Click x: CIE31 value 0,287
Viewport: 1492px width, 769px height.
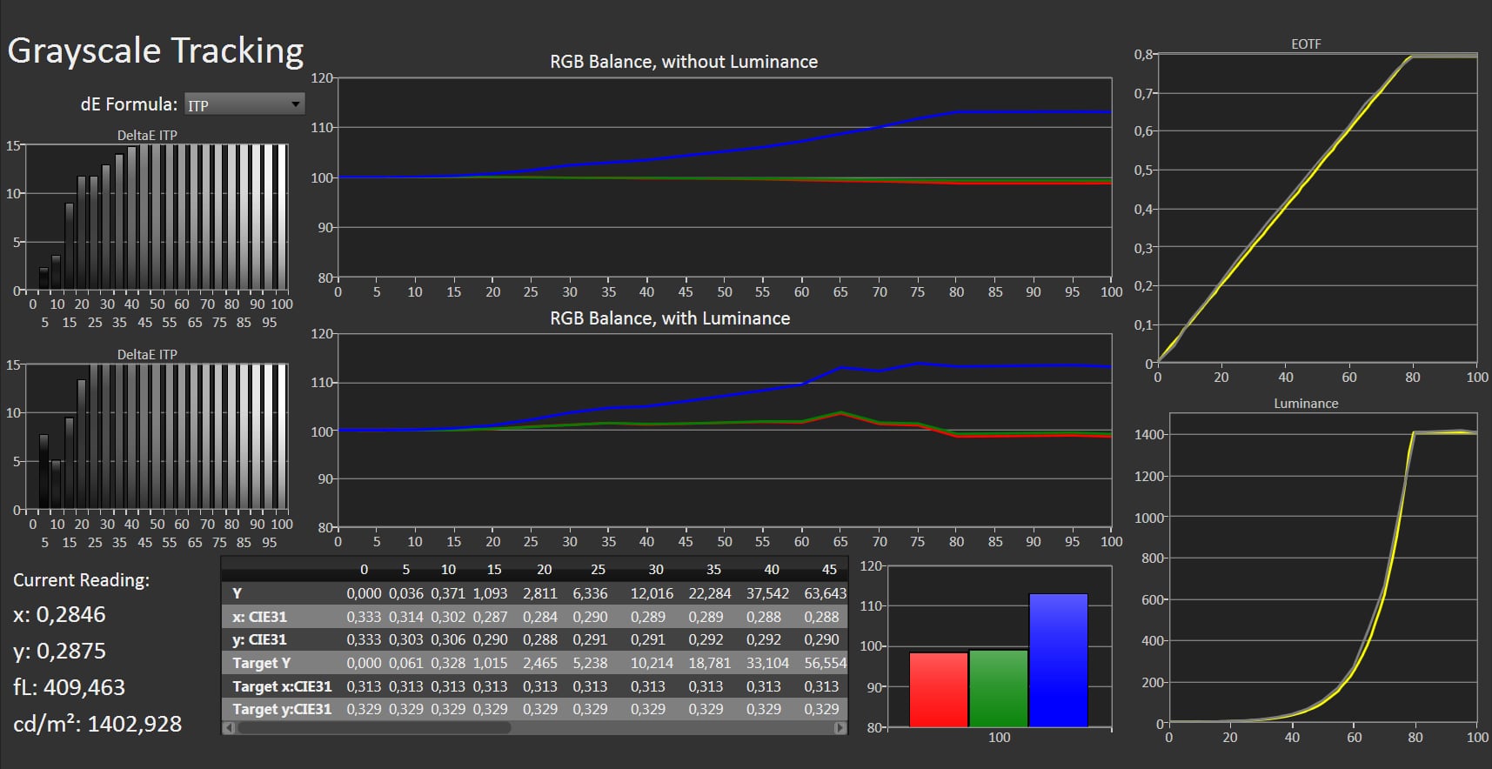point(490,617)
